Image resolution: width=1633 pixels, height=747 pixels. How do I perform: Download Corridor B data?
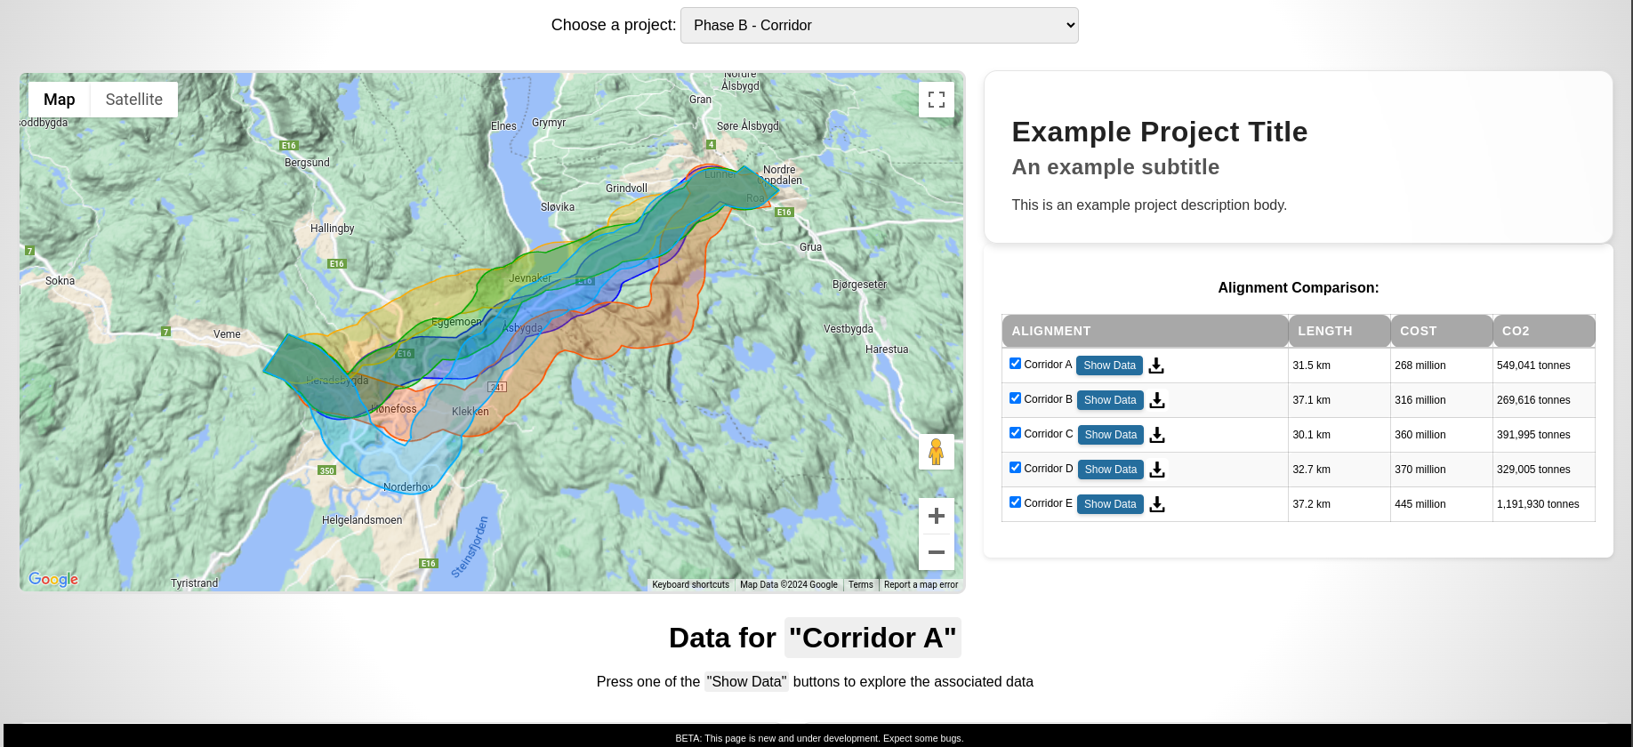tap(1157, 400)
